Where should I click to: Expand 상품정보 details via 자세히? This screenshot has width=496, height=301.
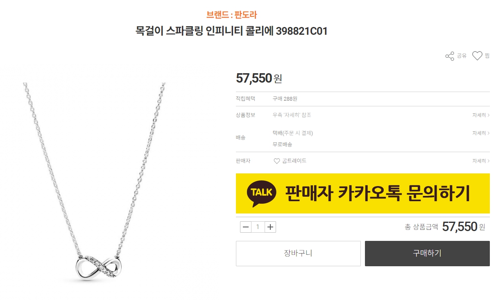pyautogui.click(x=481, y=115)
